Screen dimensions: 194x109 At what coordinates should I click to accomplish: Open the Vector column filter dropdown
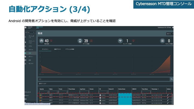63,92
